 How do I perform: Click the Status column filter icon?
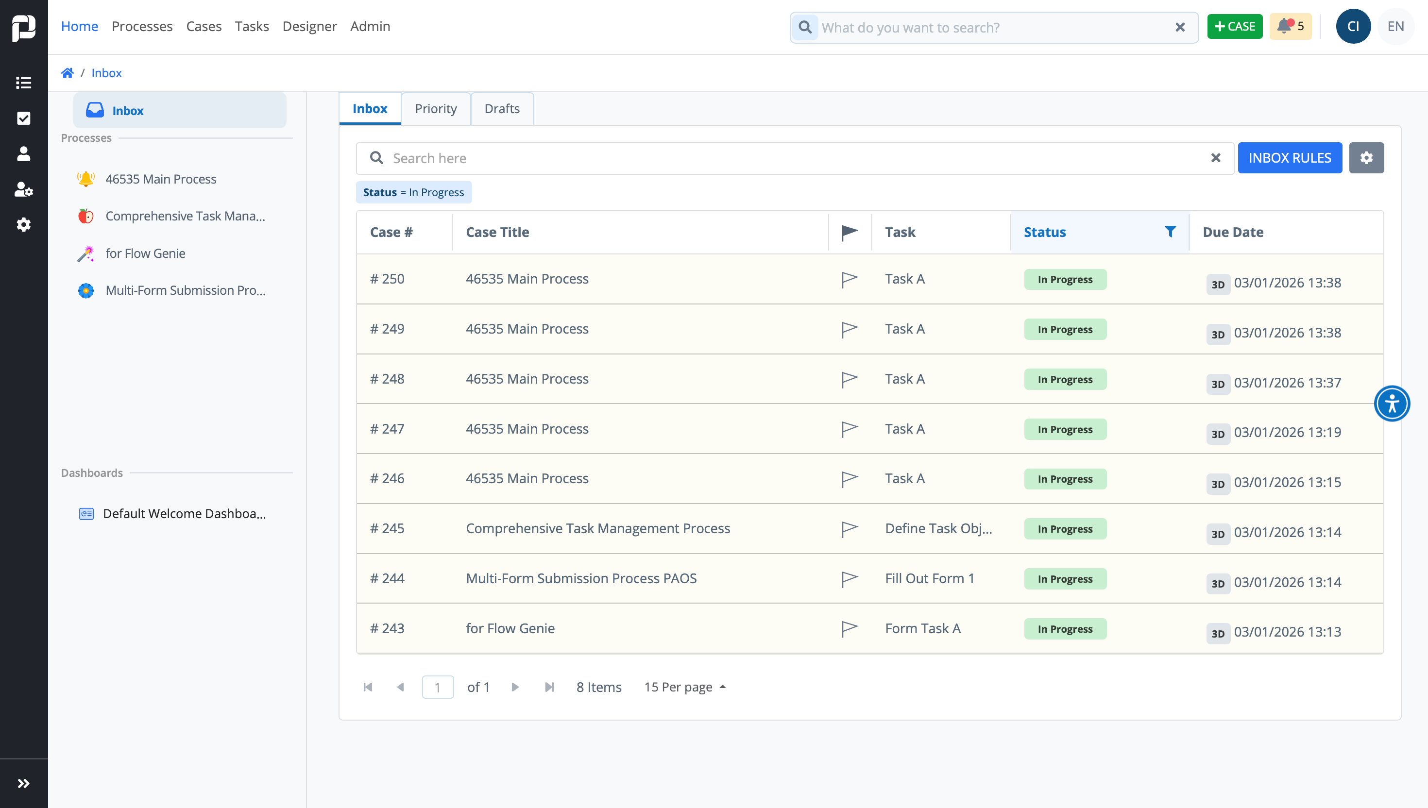pyautogui.click(x=1170, y=232)
